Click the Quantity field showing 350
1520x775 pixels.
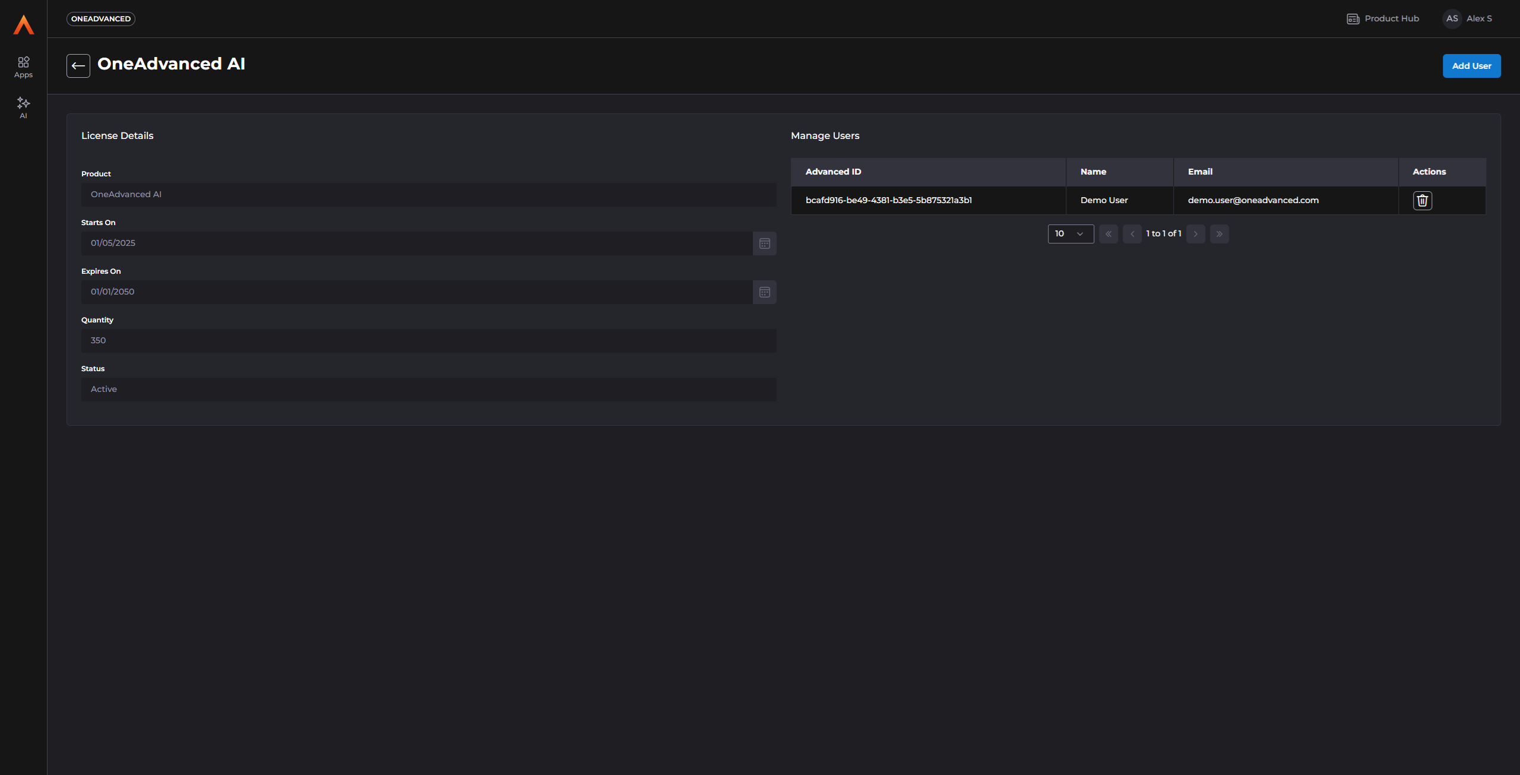tap(429, 341)
